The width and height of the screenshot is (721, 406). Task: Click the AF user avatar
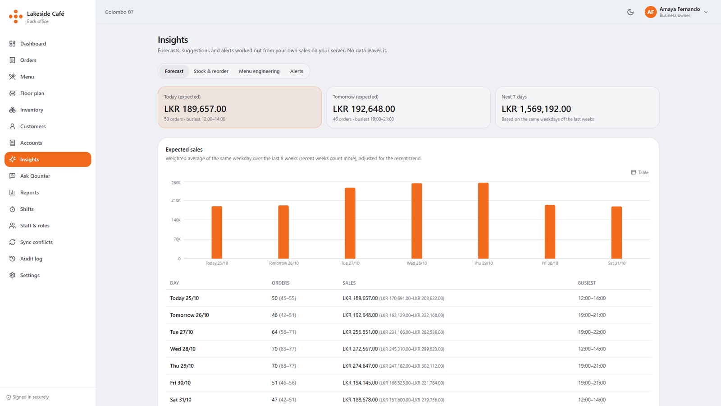(x=650, y=12)
